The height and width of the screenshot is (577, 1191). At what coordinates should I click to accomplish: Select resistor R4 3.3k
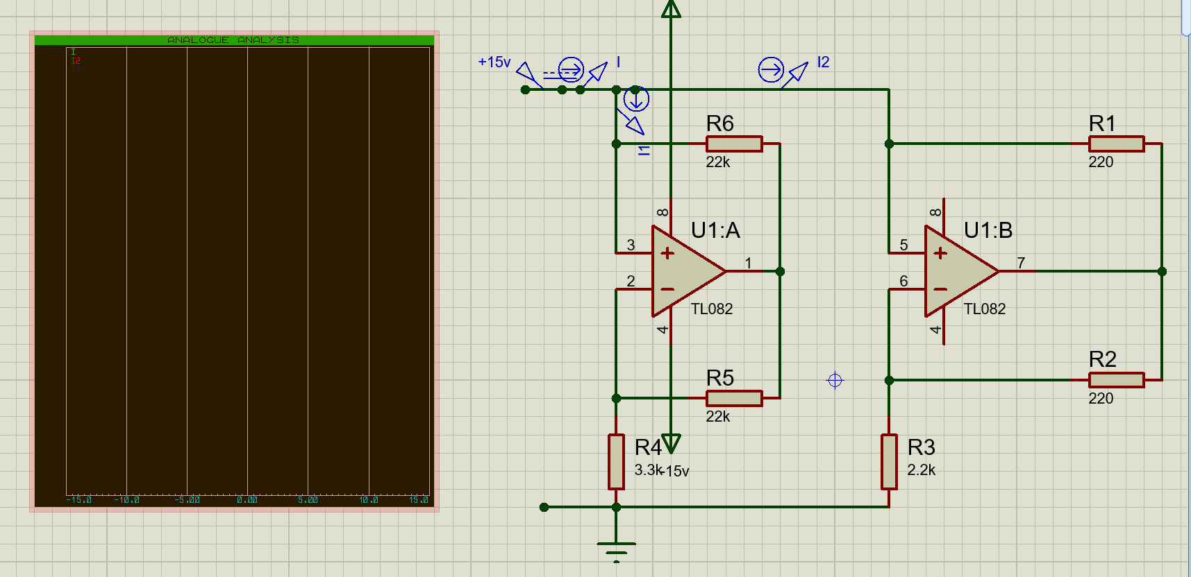tap(616, 462)
